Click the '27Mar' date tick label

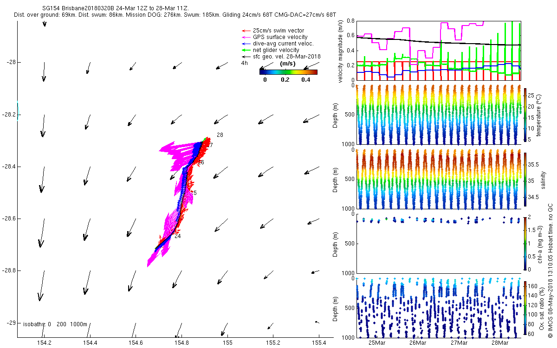[x=459, y=343]
